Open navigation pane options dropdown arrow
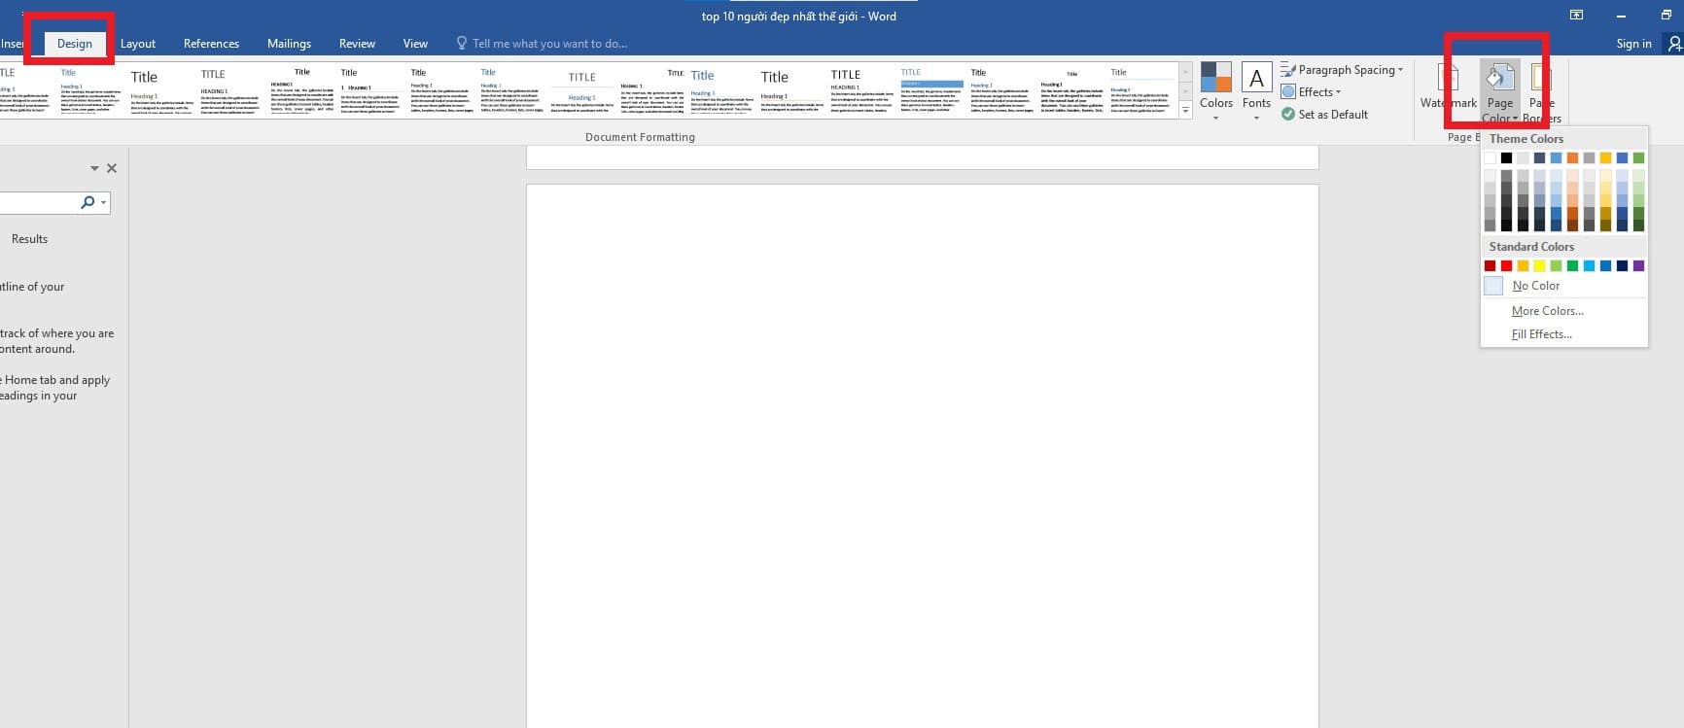 (94, 168)
